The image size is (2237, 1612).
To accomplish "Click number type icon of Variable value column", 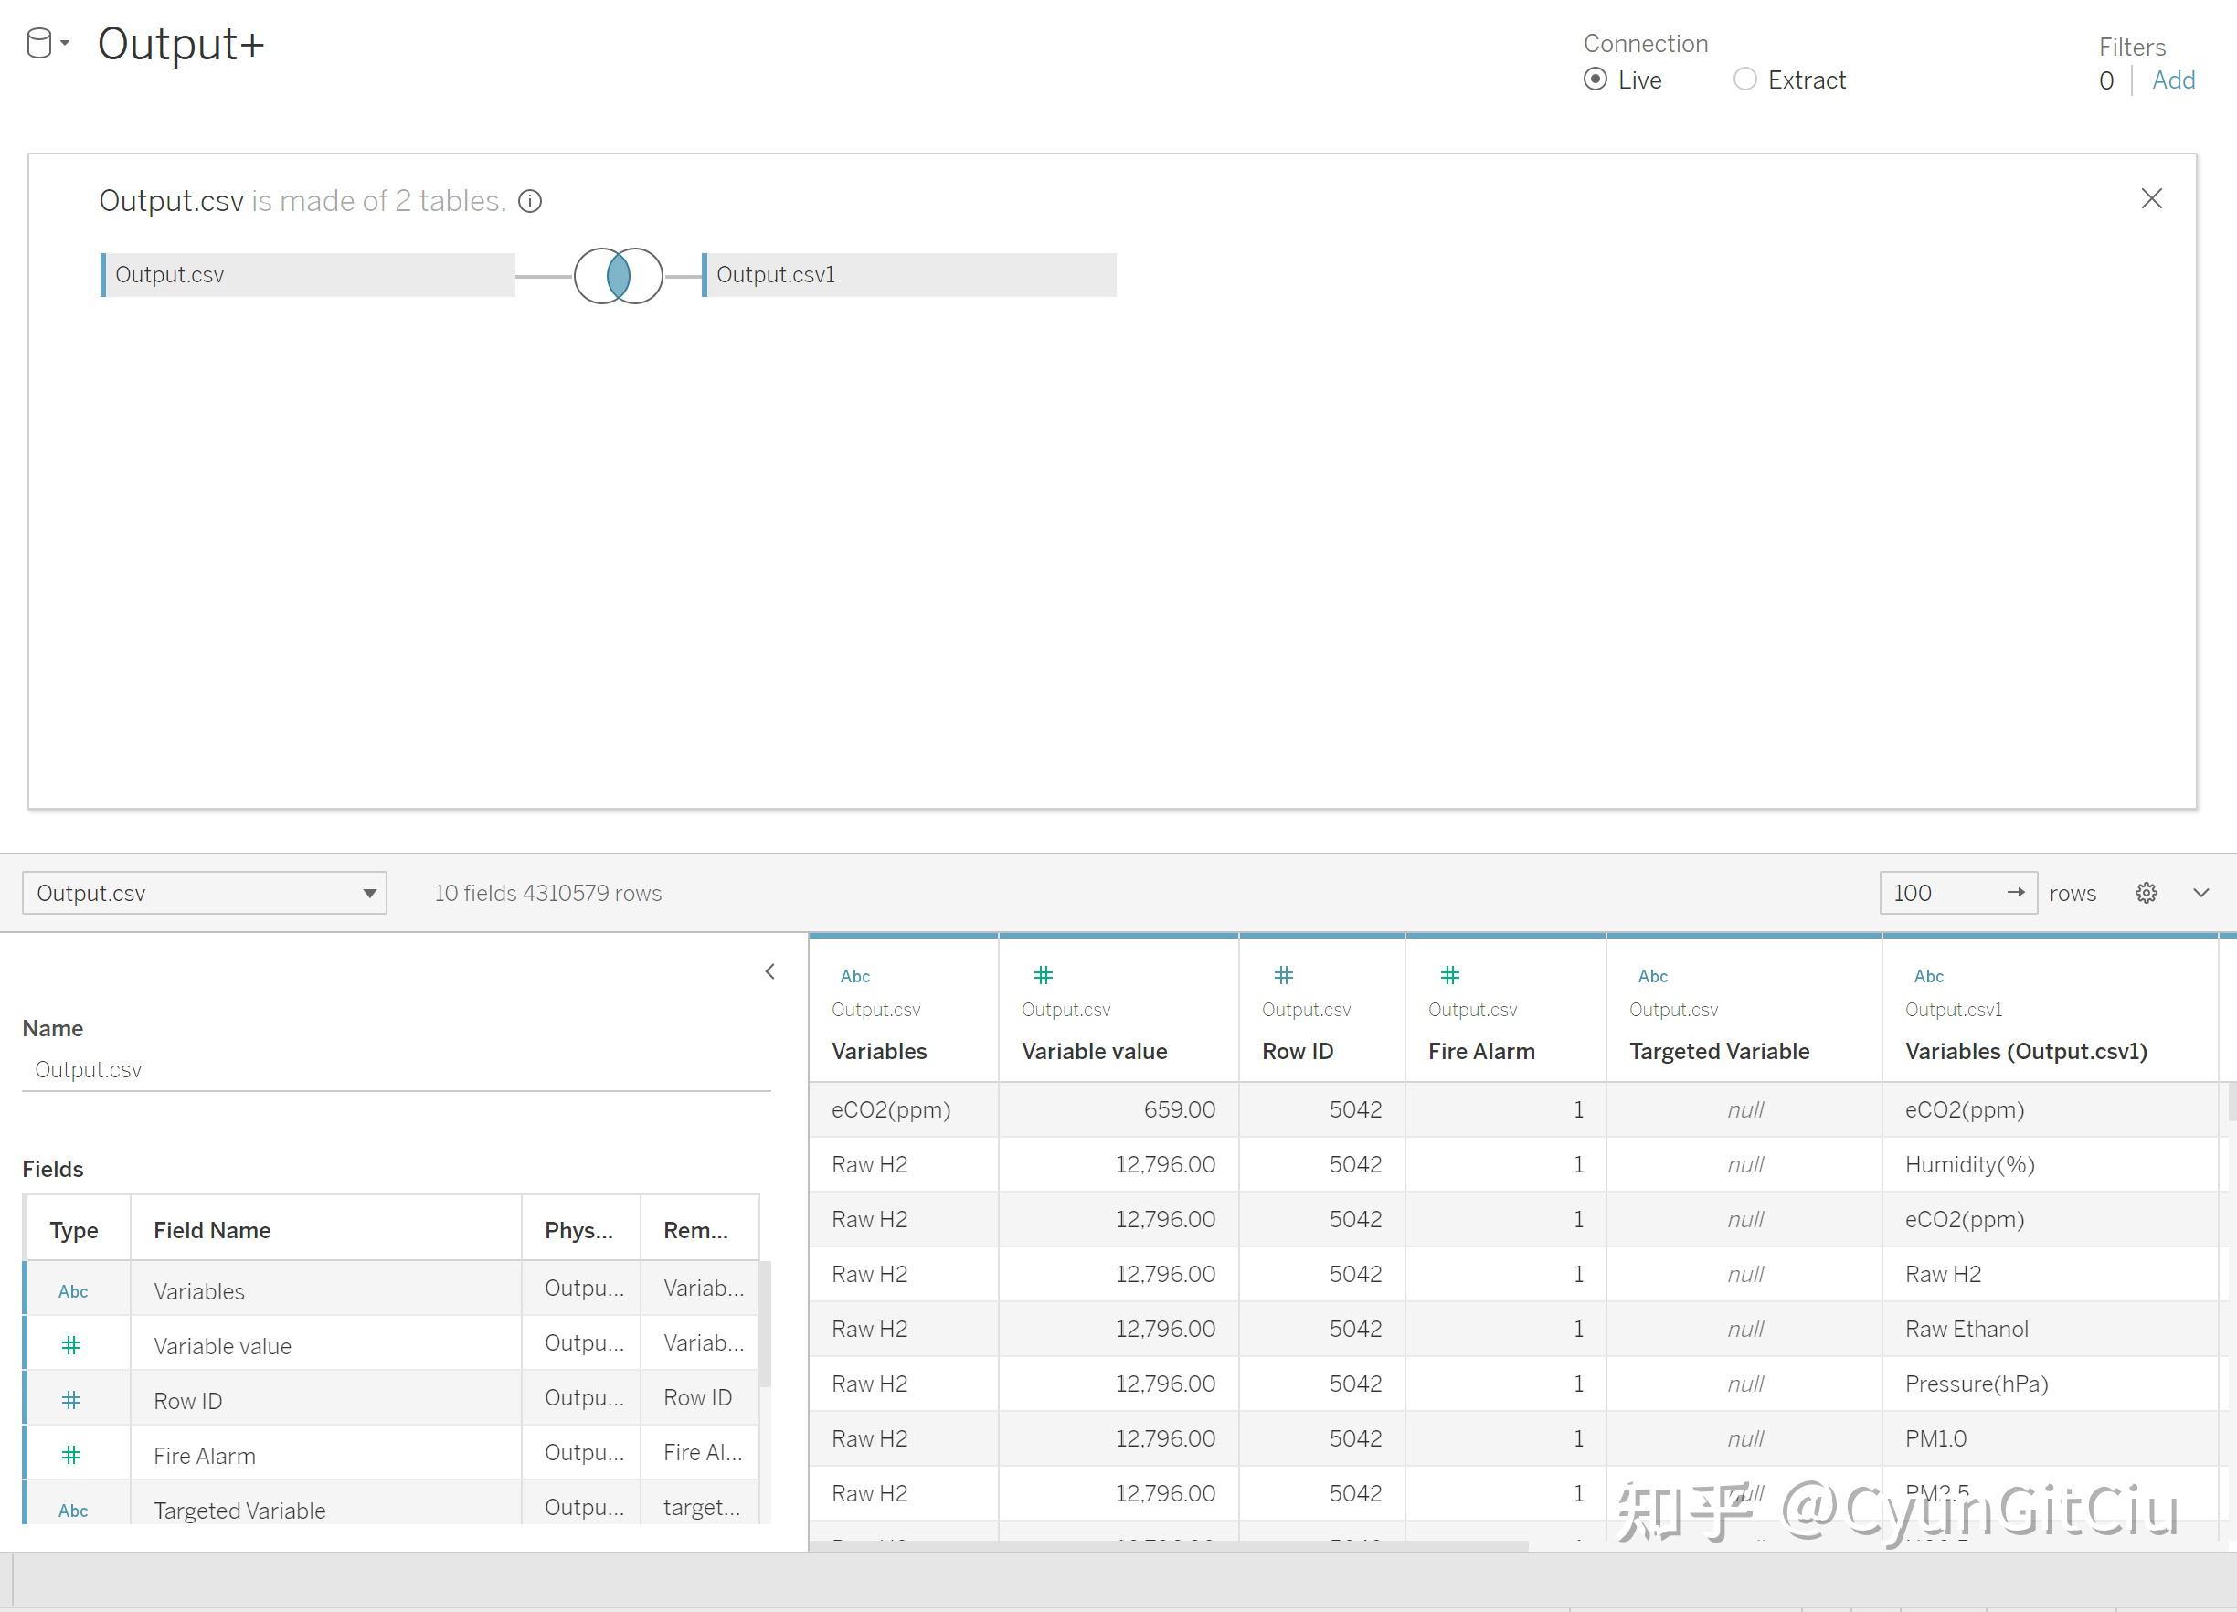I will pos(1043,976).
